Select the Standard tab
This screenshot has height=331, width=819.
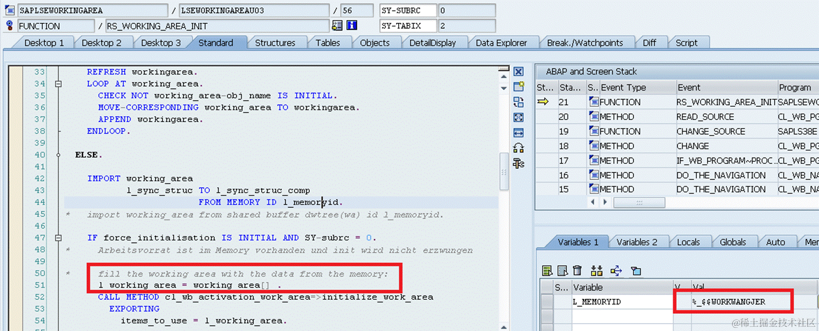216,43
